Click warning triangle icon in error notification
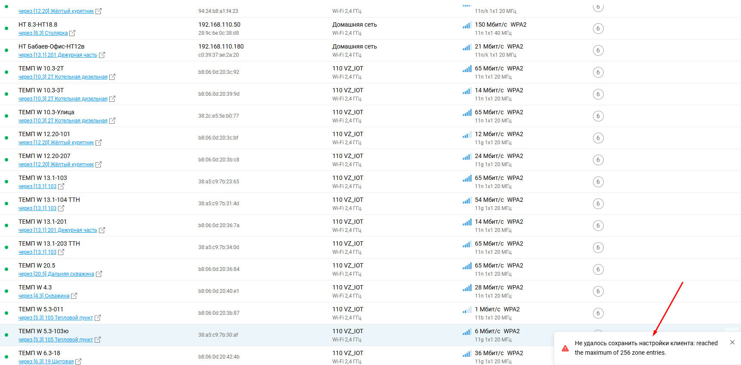The height and width of the screenshot is (365, 741). pyautogui.click(x=565, y=348)
